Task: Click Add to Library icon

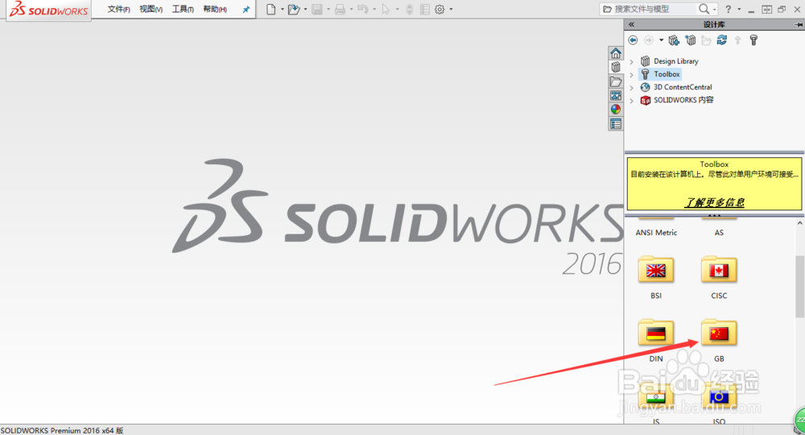Action: click(x=674, y=40)
